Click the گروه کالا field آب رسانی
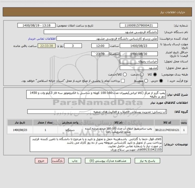The width and height of the screenshot is (195, 188). (97, 112)
